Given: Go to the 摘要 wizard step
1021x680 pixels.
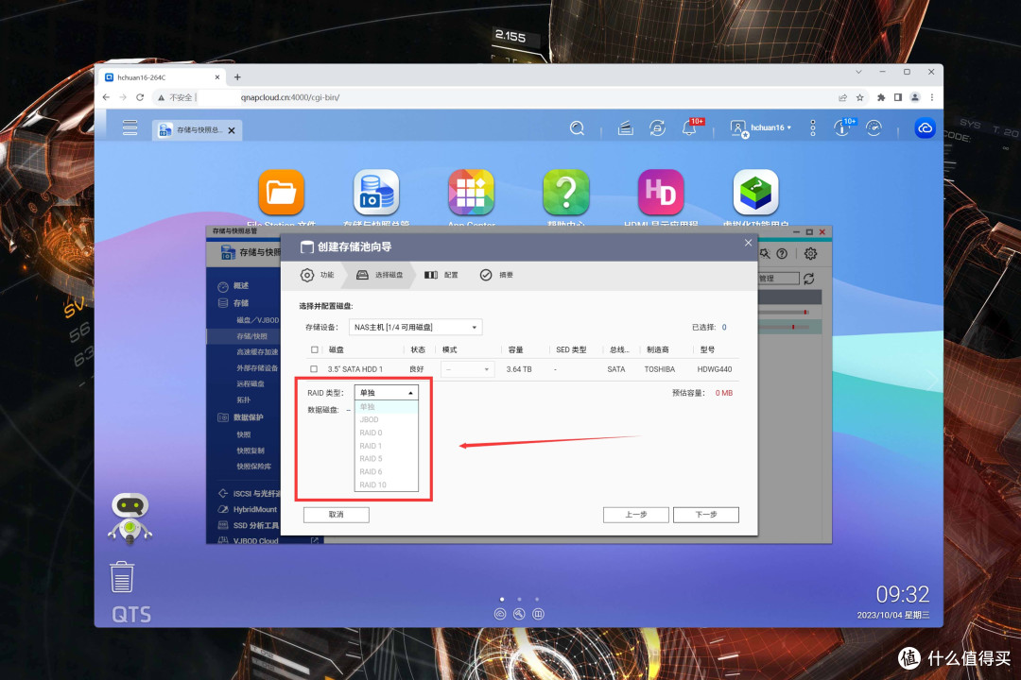Looking at the screenshot, I should click(x=497, y=275).
